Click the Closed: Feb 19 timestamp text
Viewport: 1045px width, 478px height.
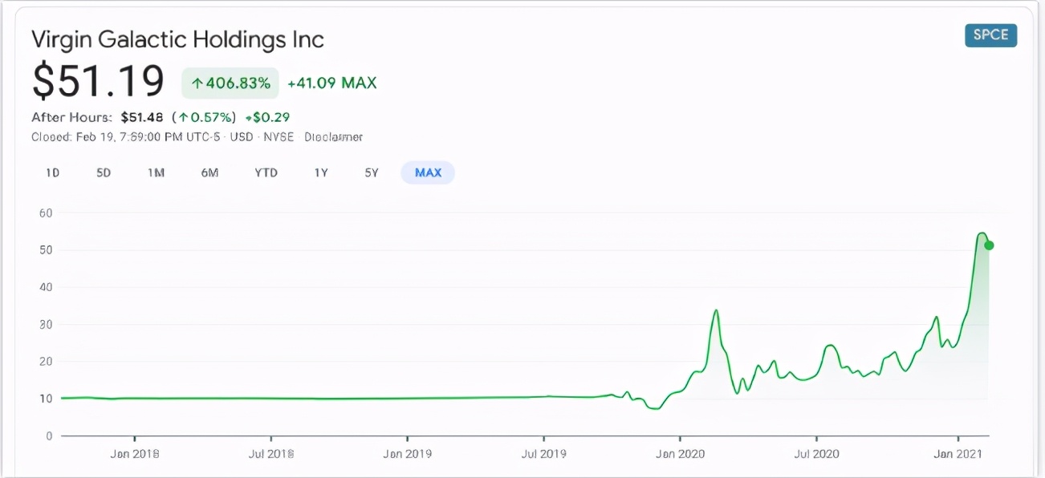pos(127,137)
